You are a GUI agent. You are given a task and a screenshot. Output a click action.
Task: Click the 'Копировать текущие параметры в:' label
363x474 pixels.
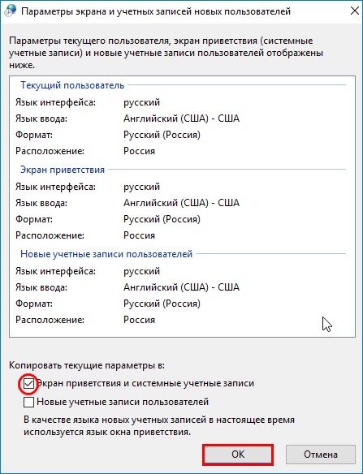[87, 365]
